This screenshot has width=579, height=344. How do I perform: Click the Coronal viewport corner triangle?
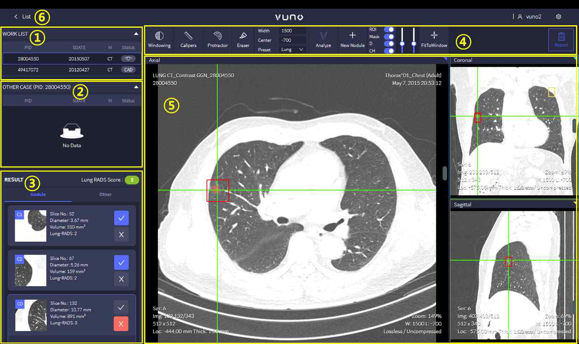575,59
